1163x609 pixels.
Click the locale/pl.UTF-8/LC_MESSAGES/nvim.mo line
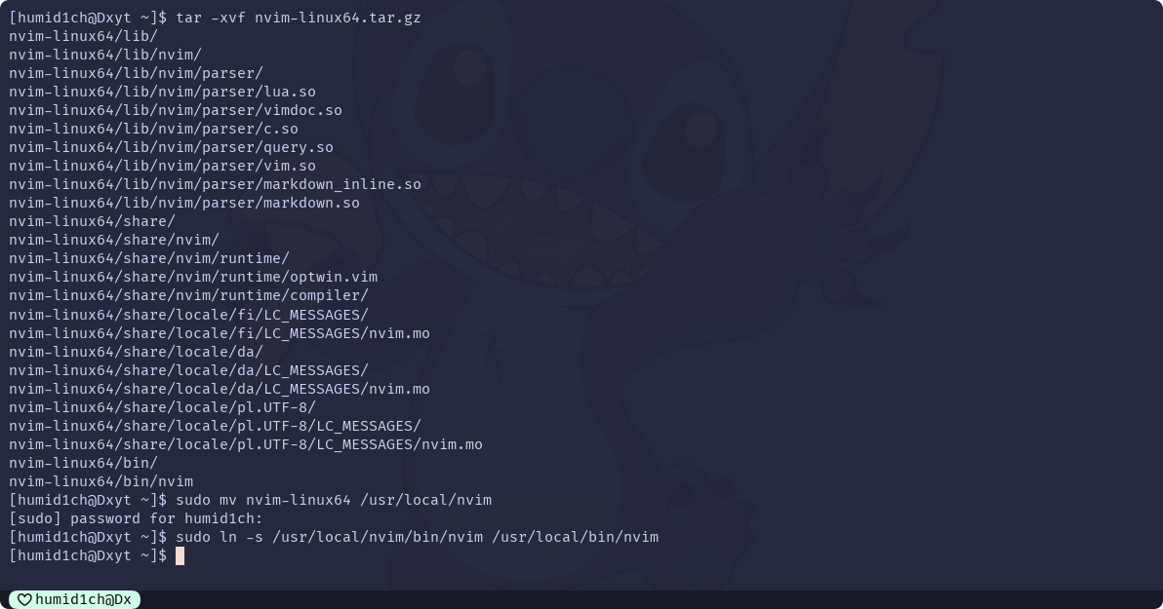pos(246,444)
